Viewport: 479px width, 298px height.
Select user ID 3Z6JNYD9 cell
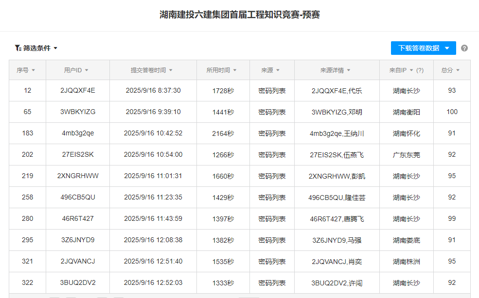[x=78, y=240]
